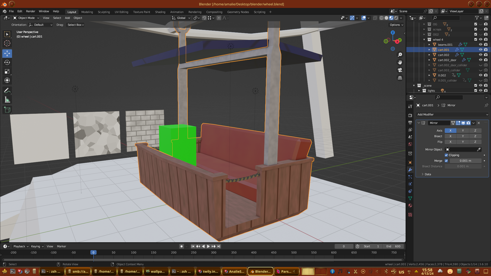Select the Rotate tool in toolbar

coord(7,63)
